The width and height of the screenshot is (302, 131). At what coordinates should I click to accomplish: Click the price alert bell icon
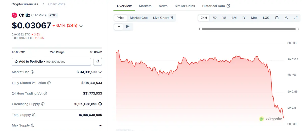98,61
